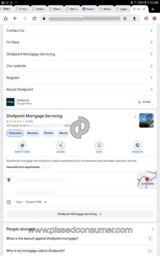Check the battery icon in status bar

[145, 2]
